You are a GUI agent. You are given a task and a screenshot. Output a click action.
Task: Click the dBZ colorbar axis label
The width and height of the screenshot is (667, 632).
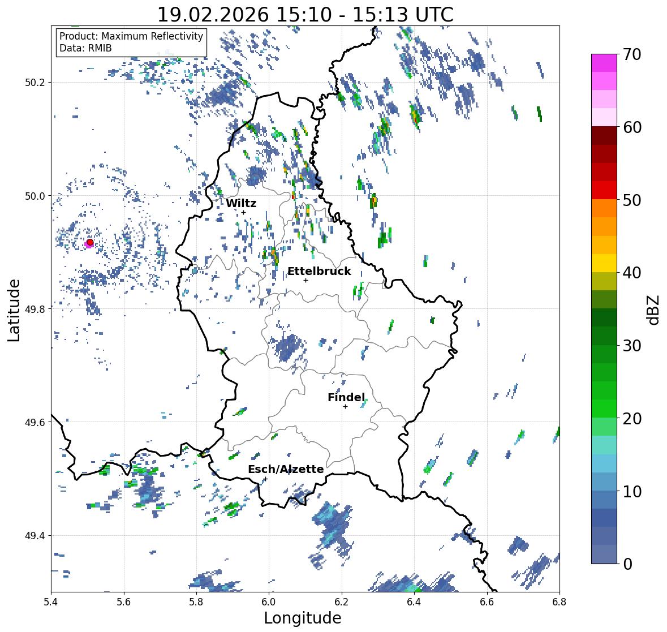tap(654, 309)
